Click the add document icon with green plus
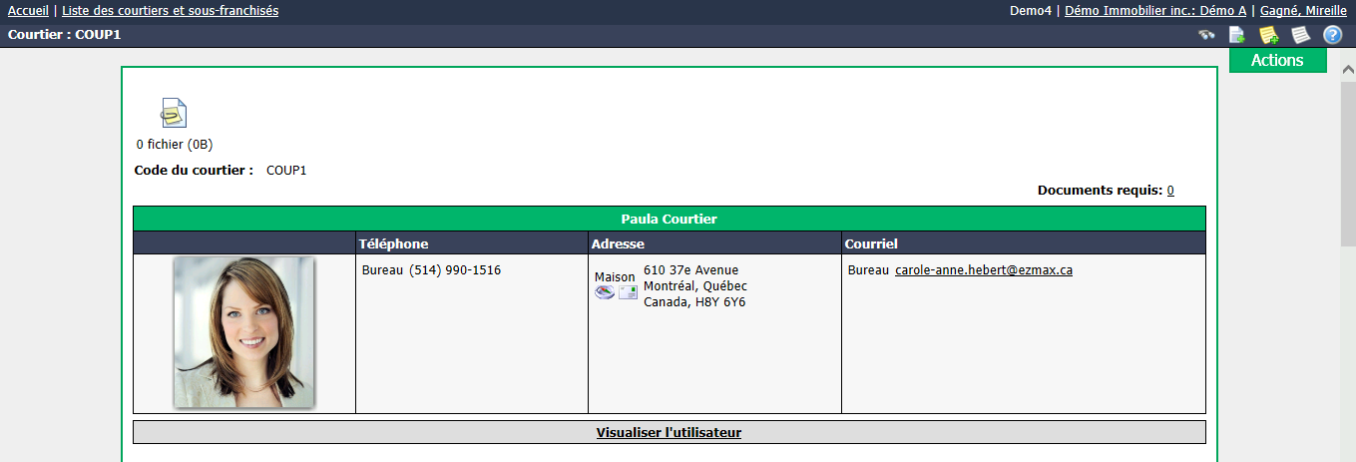This screenshot has width=1356, height=462. 1237,35
